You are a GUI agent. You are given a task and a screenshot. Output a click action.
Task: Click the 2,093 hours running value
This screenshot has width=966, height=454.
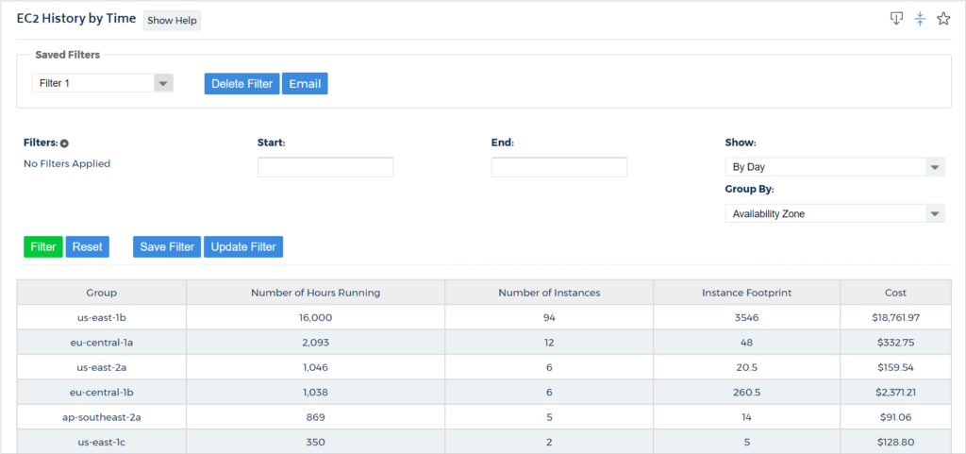pos(315,343)
